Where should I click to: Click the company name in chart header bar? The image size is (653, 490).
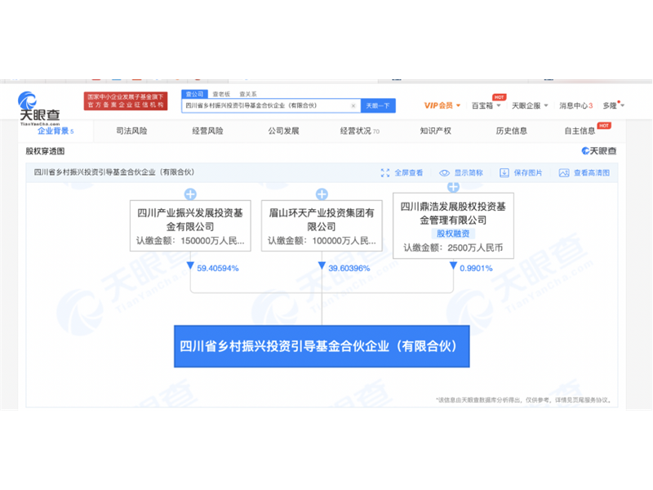pyautogui.click(x=113, y=172)
